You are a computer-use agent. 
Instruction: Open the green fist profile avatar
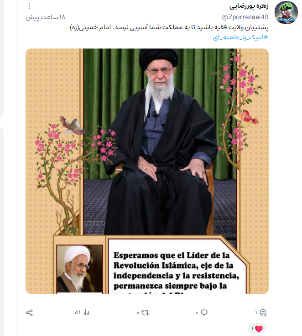coord(286,13)
